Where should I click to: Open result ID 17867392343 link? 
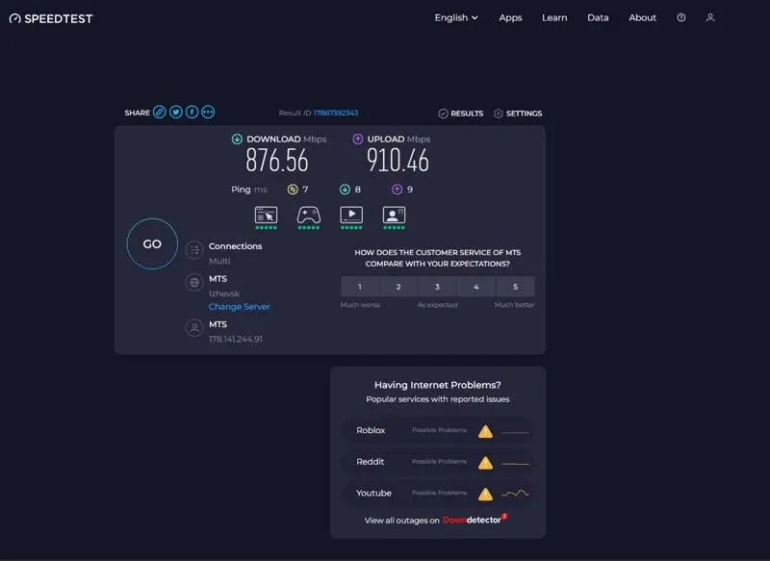pos(336,113)
